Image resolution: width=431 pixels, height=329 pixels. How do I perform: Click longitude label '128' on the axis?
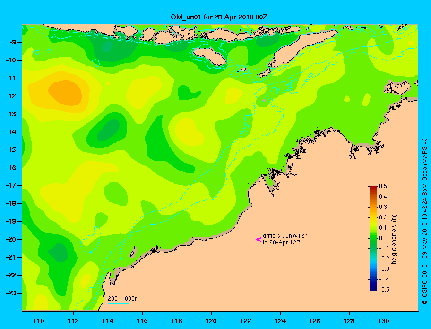pos(349,321)
